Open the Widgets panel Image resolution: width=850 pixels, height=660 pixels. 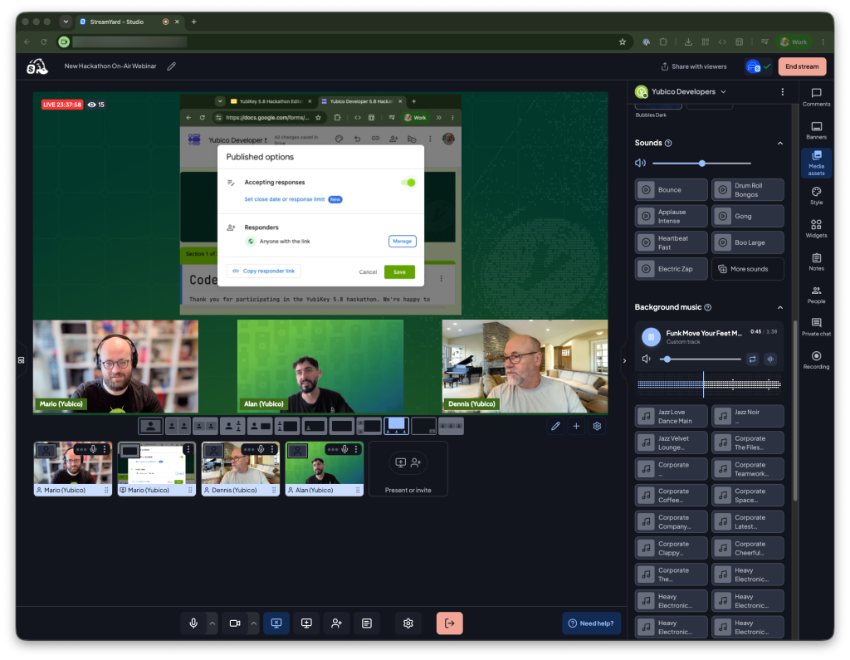(816, 228)
